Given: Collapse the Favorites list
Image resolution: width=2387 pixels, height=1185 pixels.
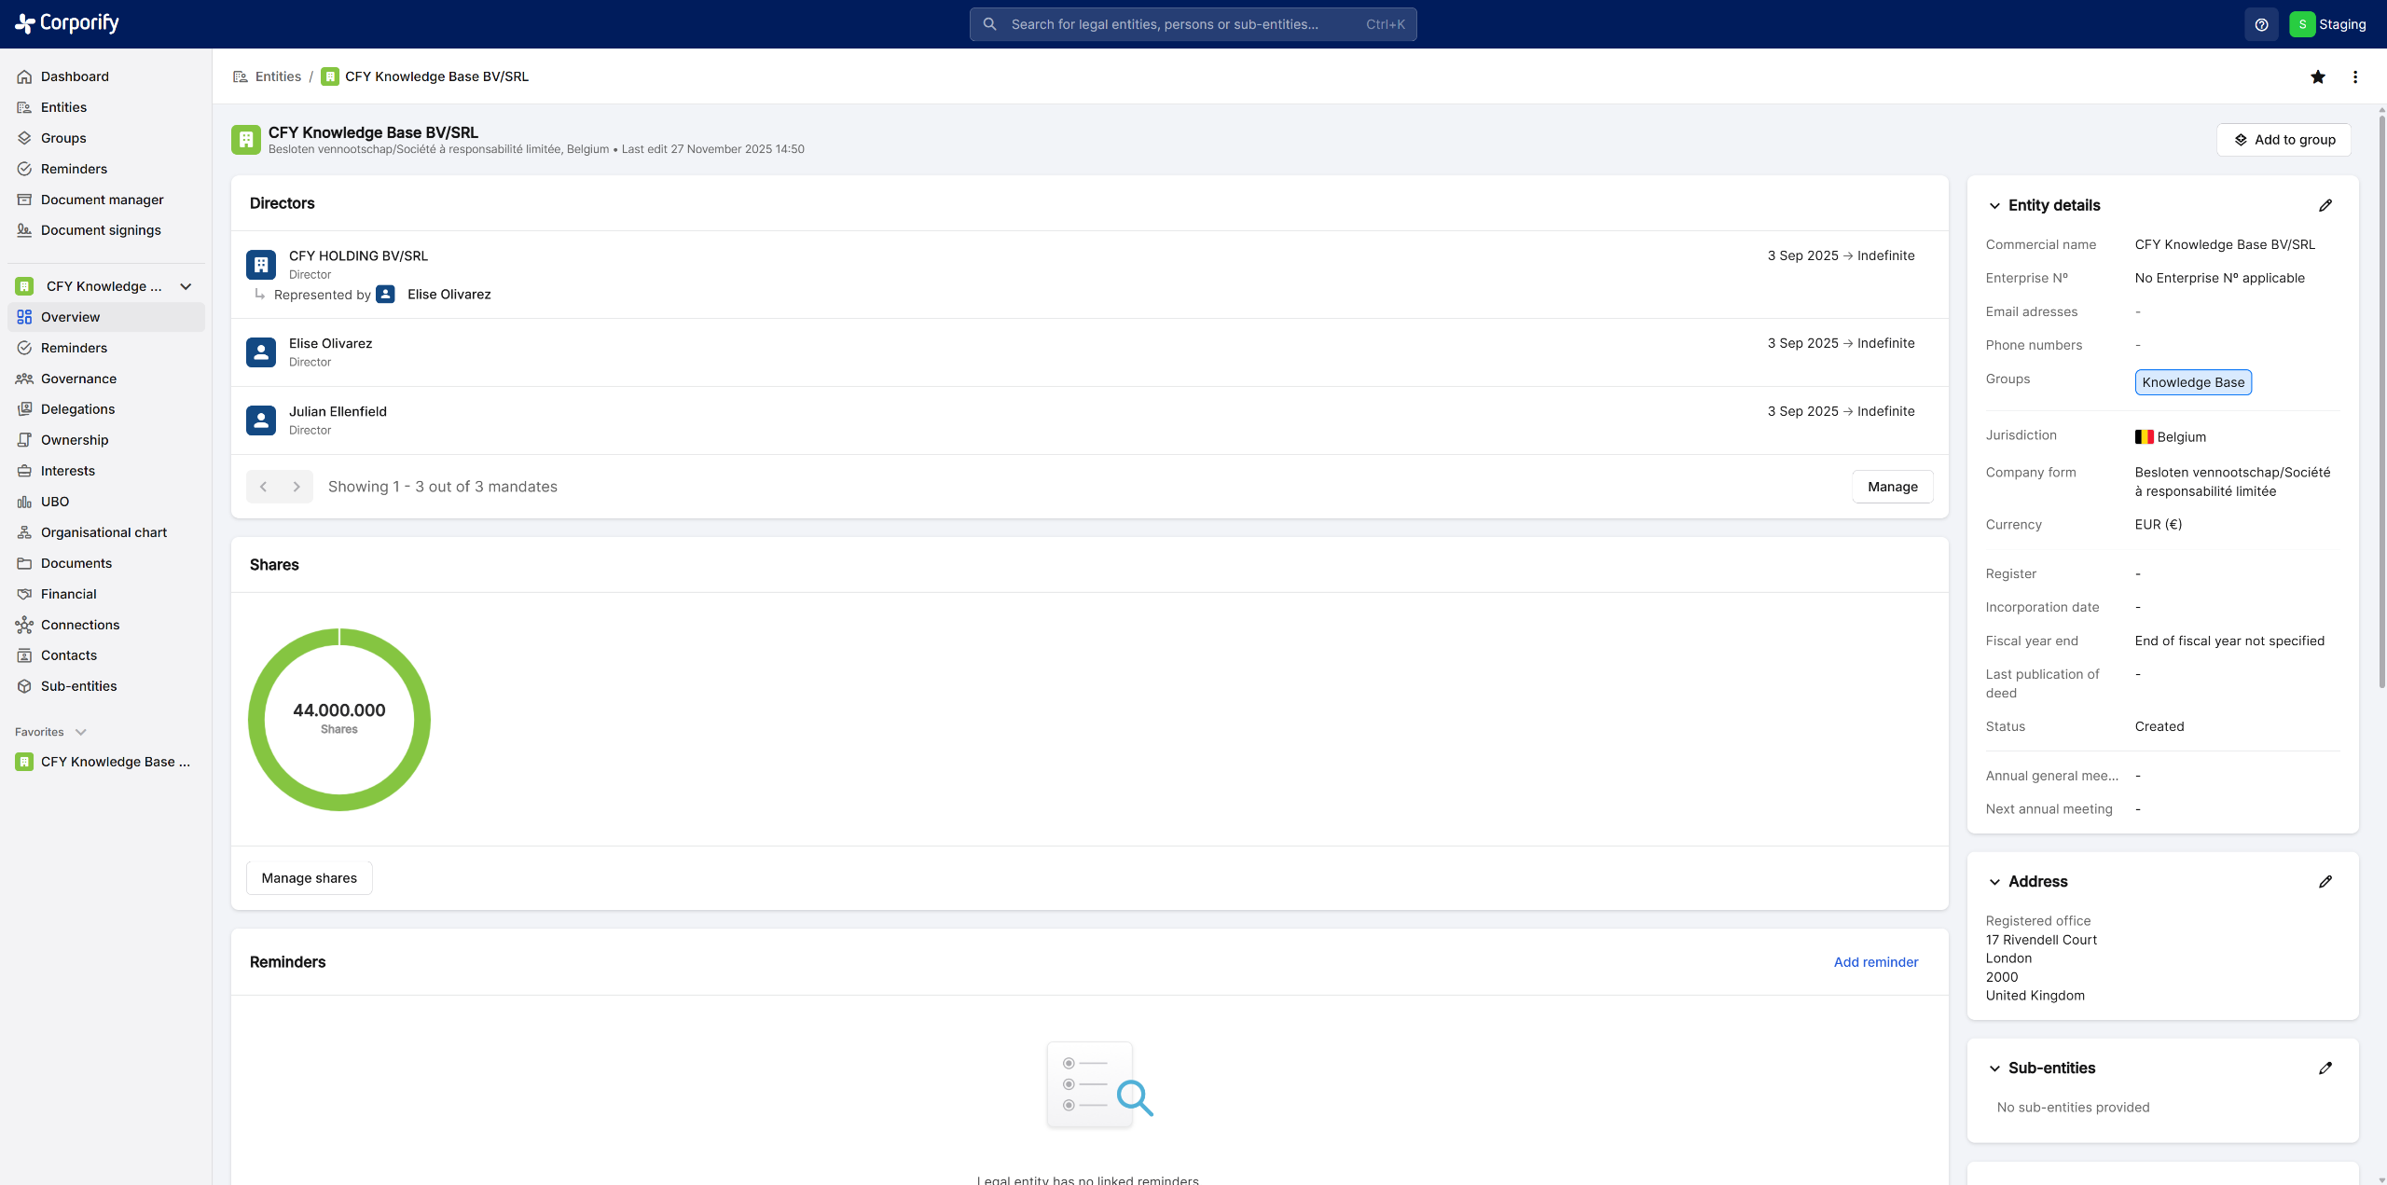Looking at the screenshot, I should pos(81,732).
